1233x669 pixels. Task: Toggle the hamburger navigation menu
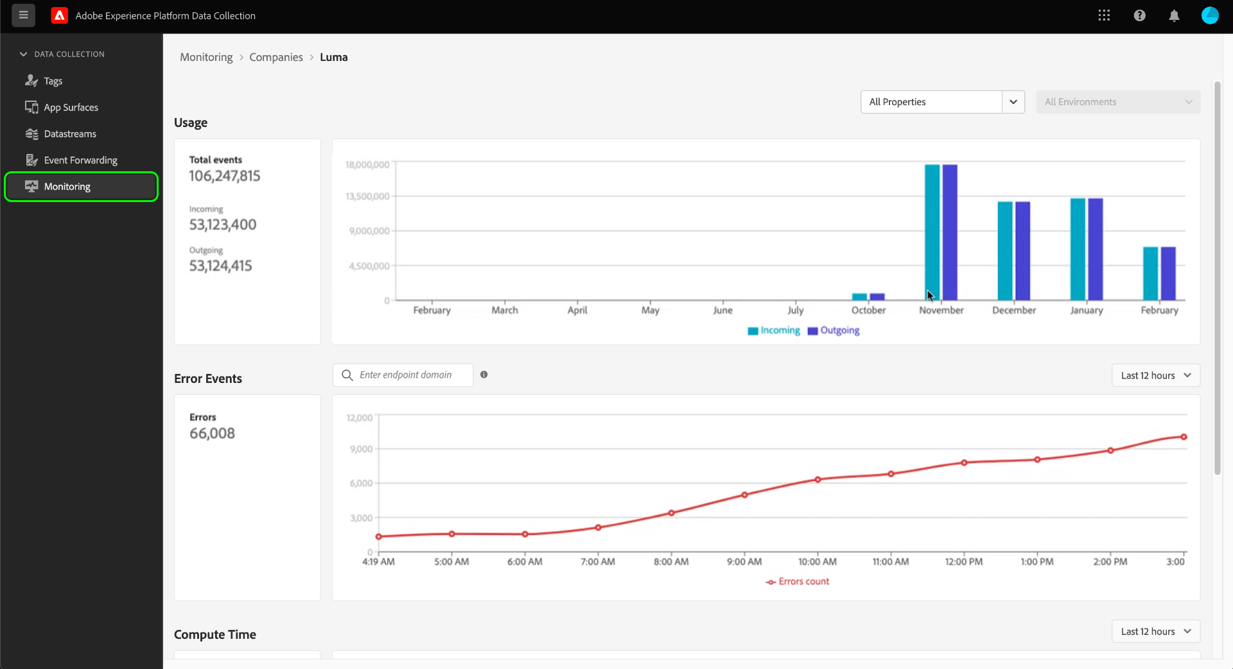pyautogui.click(x=24, y=15)
